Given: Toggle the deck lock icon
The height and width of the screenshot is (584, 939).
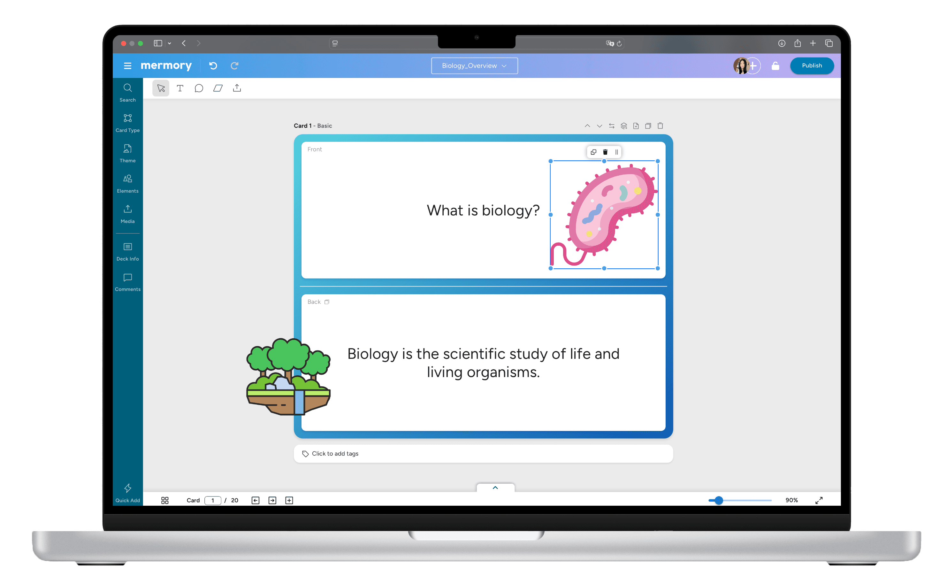Looking at the screenshot, I should [775, 66].
